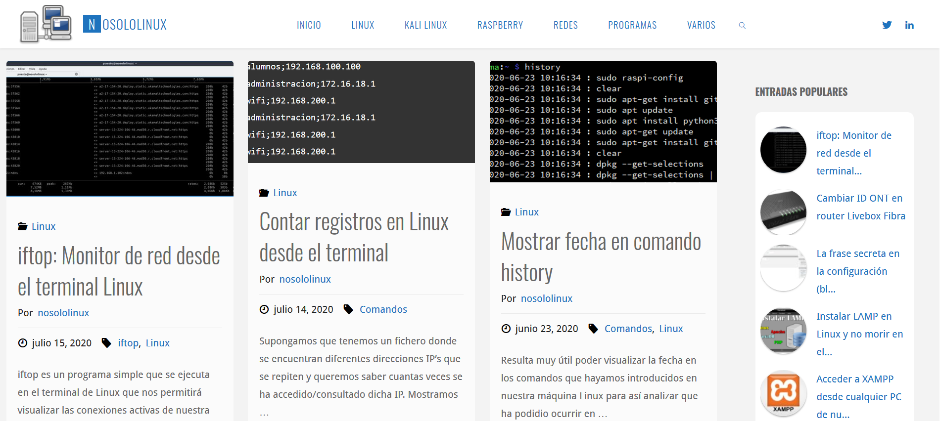
Task: Click the Comandos tag under julio 14 post
Action: tap(383, 309)
